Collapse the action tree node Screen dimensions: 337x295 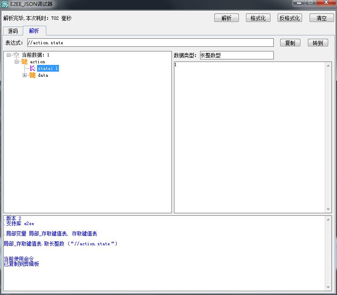16,62
